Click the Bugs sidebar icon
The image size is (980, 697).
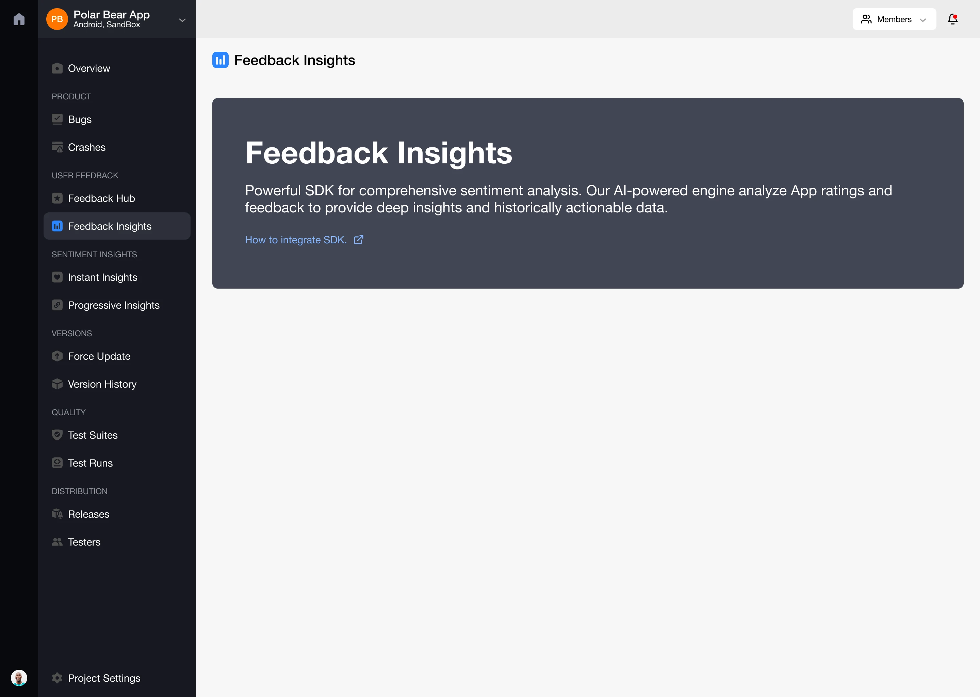[57, 119]
